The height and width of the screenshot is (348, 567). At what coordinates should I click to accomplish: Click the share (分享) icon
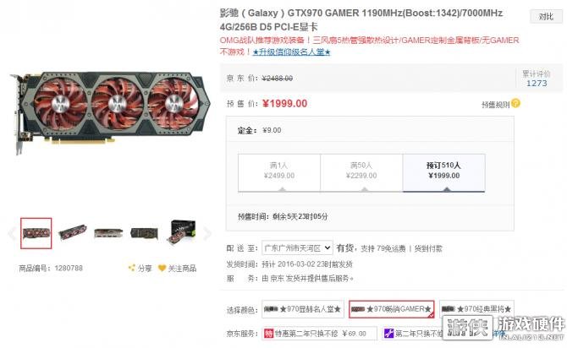tap(132, 268)
